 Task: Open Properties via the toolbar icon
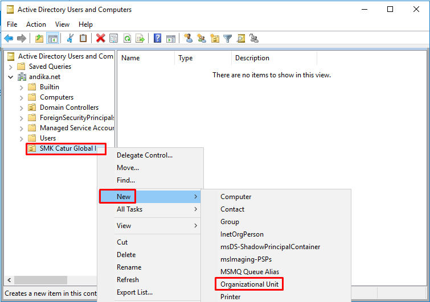point(113,38)
